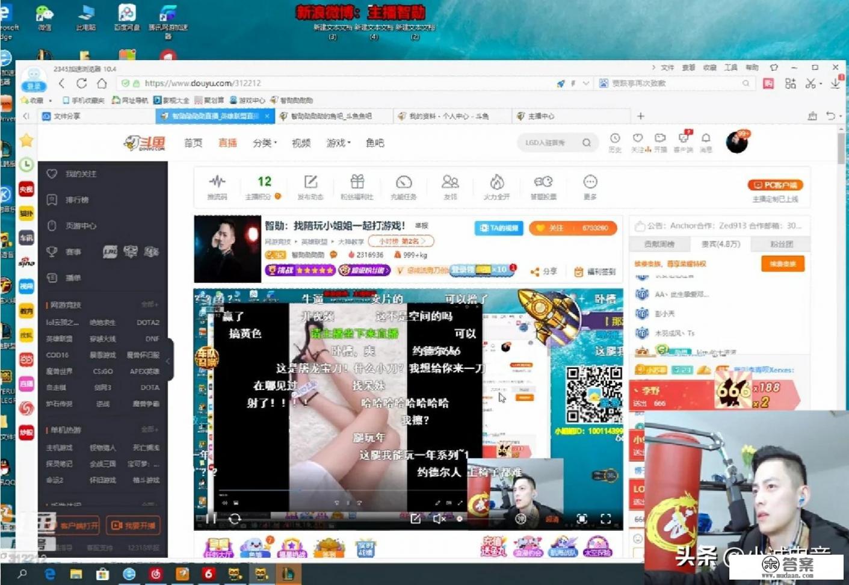Open the 鱼吧 nav item
The image size is (849, 585).
tap(374, 143)
